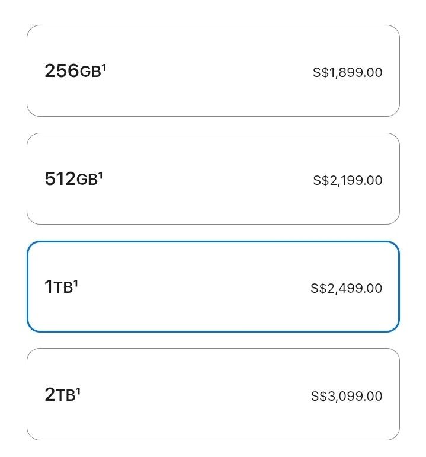
Task: Select the 1TB storage card
Action: click(213, 287)
